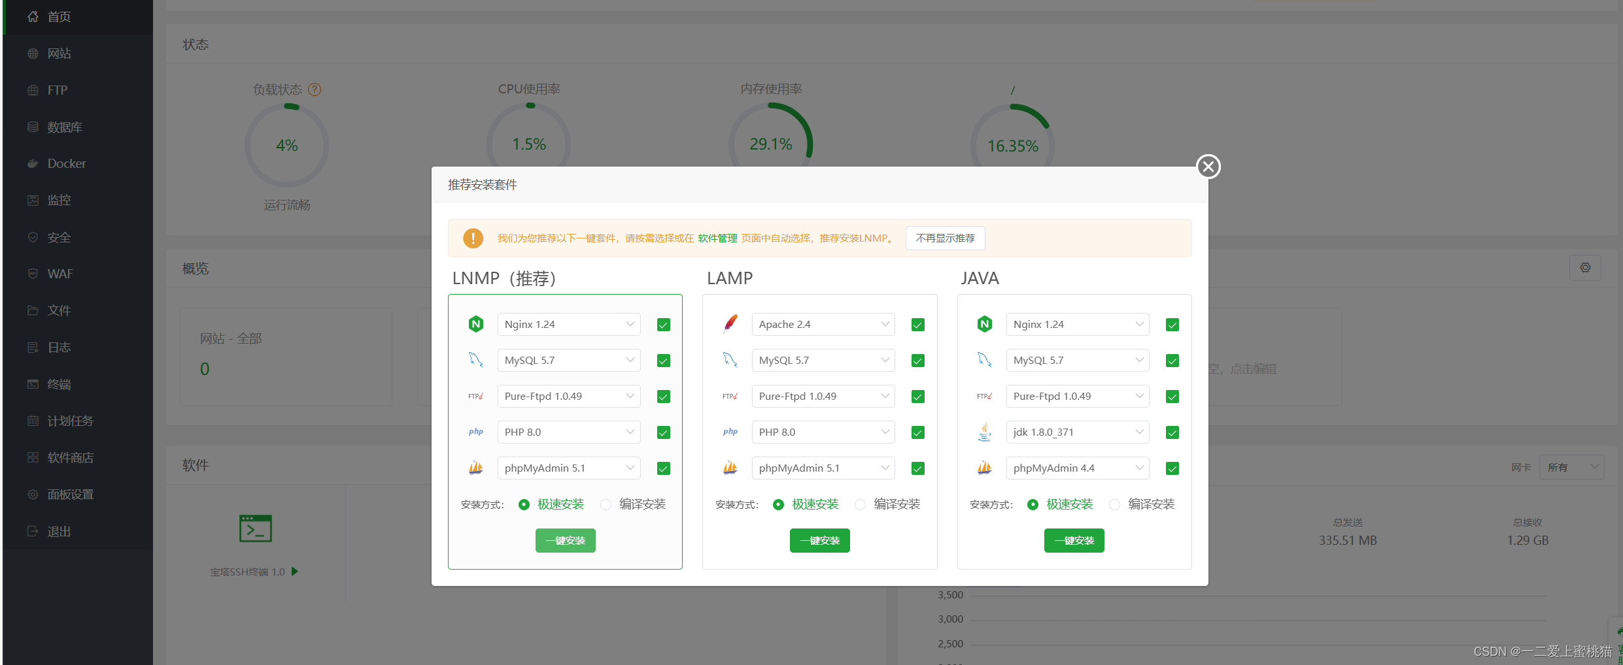Click the 退出 logout icon in the sidebar
This screenshot has height=665, width=1623.
click(x=33, y=531)
